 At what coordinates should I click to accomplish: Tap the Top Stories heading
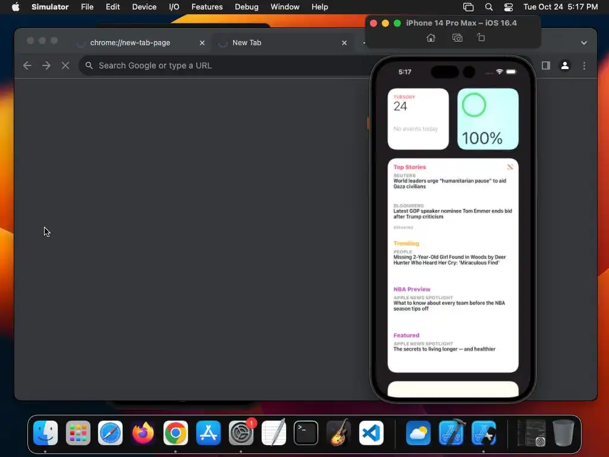tap(409, 167)
